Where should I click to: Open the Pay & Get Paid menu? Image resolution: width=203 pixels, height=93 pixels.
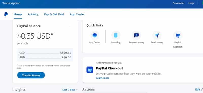point(54,14)
